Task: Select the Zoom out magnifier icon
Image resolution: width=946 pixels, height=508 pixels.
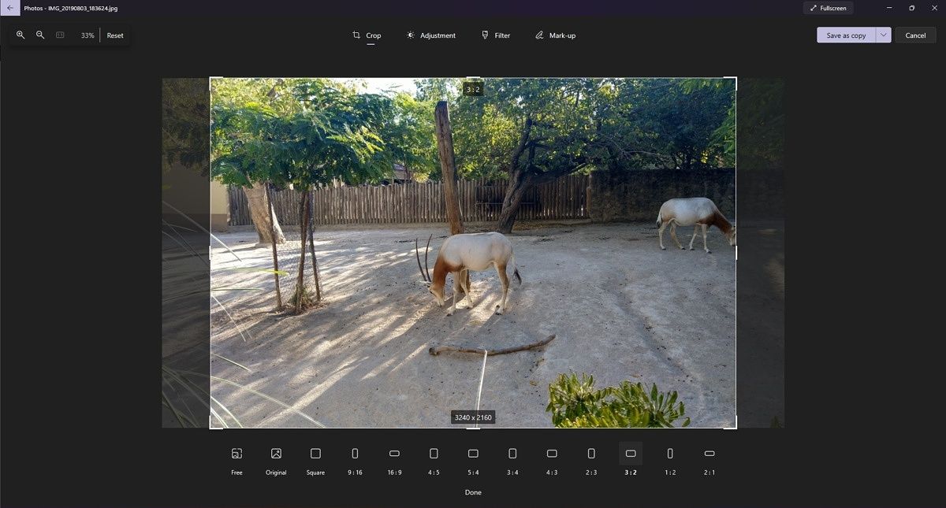Action: click(x=40, y=35)
